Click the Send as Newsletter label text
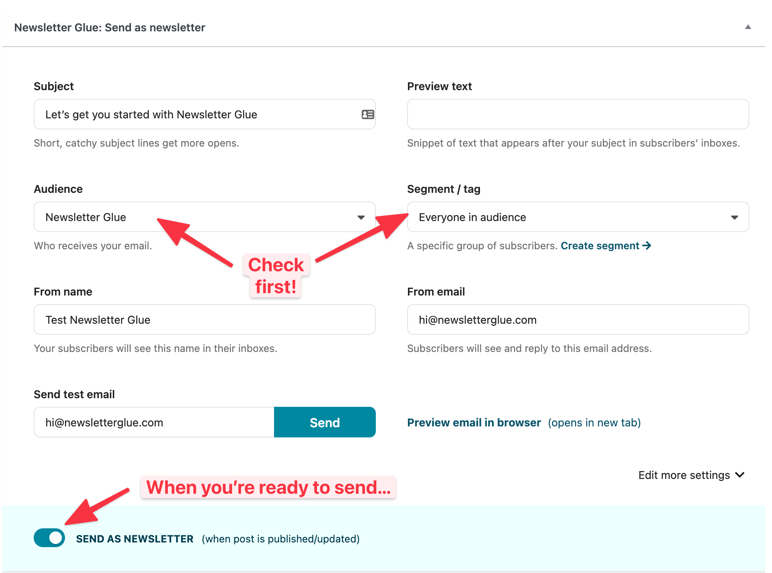 pos(135,539)
